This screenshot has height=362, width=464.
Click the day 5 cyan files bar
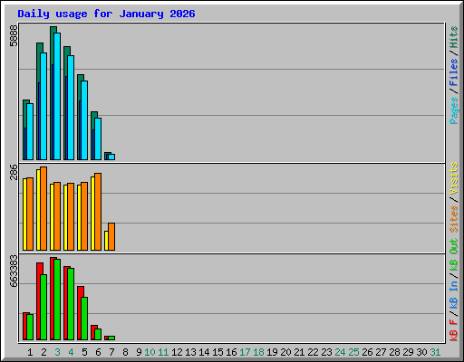(84, 120)
